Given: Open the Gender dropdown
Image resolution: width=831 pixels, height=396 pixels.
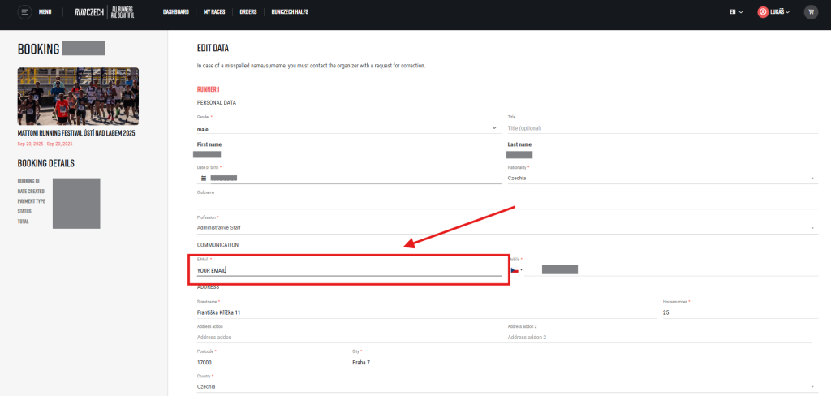Looking at the screenshot, I should [x=349, y=127].
